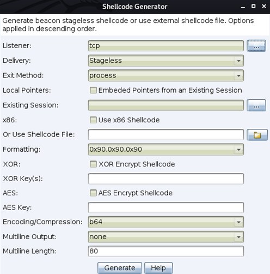Image resolution: width=270 pixels, height=274 pixels.
Task: Check Use x86 Shellcode option
Action: click(93, 120)
